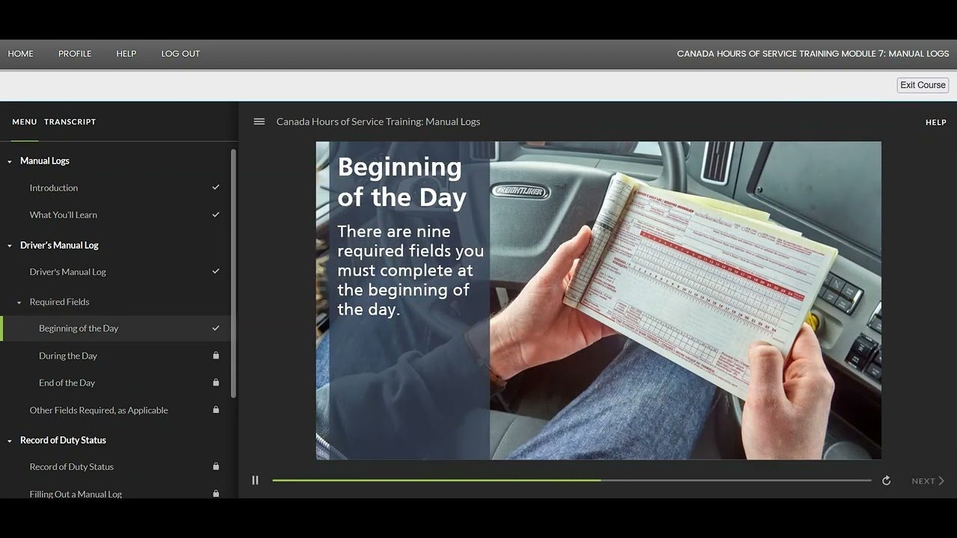Click checkmark next to Beginning of the Day
Screen dimensions: 957x538
pos(216,328)
